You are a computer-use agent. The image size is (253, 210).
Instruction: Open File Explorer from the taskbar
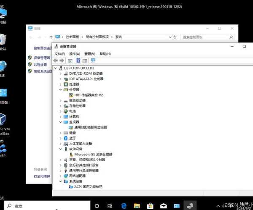137,206
